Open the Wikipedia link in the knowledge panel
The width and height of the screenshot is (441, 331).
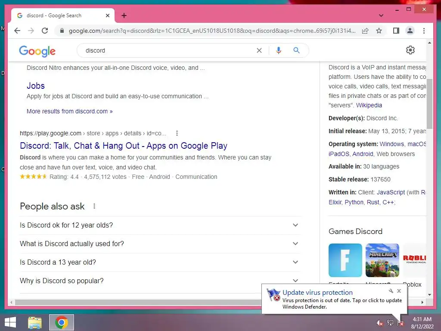pyautogui.click(x=369, y=105)
